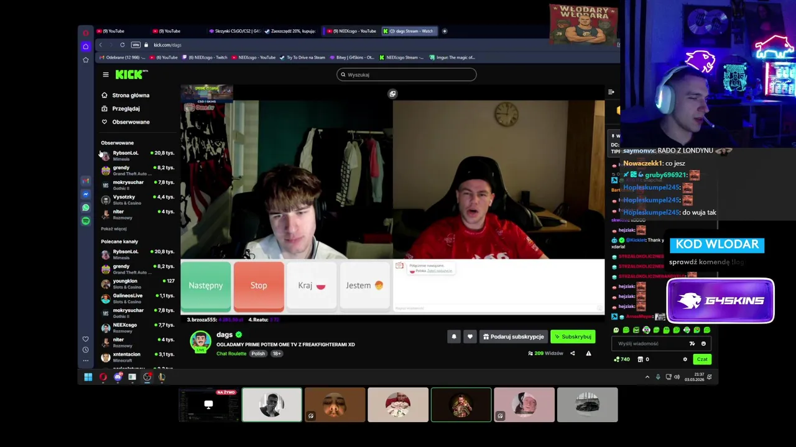
Task: Open the Kraj country selector
Action: coord(312,286)
